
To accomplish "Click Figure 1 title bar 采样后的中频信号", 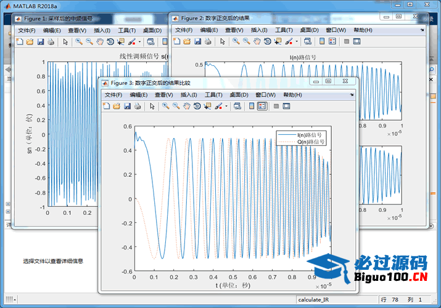I will pyautogui.click(x=70, y=18).
